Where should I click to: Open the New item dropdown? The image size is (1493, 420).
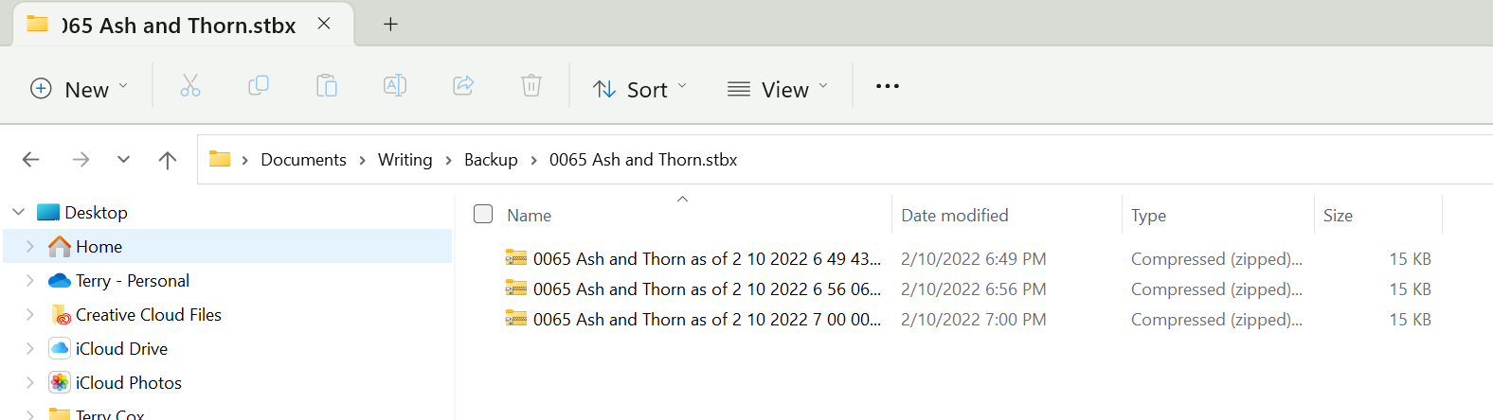[x=79, y=89]
